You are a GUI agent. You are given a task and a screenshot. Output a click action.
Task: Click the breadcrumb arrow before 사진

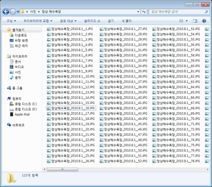(27, 12)
